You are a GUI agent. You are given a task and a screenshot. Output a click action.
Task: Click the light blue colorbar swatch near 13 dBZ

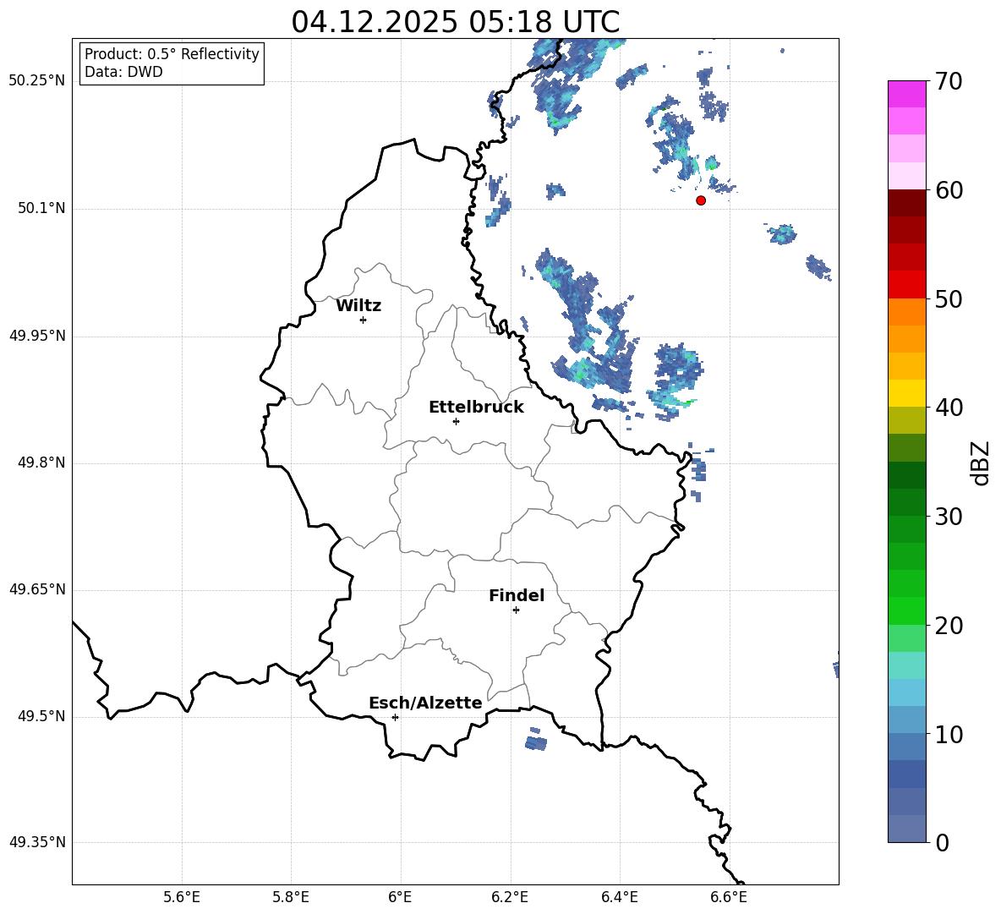tap(906, 692)
